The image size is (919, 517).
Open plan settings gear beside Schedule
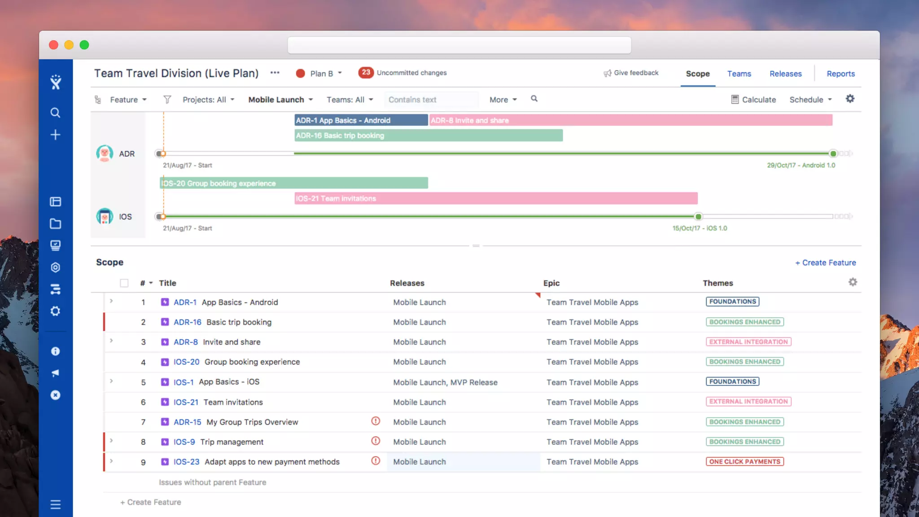pyautogui.click(x=850, y=99)
